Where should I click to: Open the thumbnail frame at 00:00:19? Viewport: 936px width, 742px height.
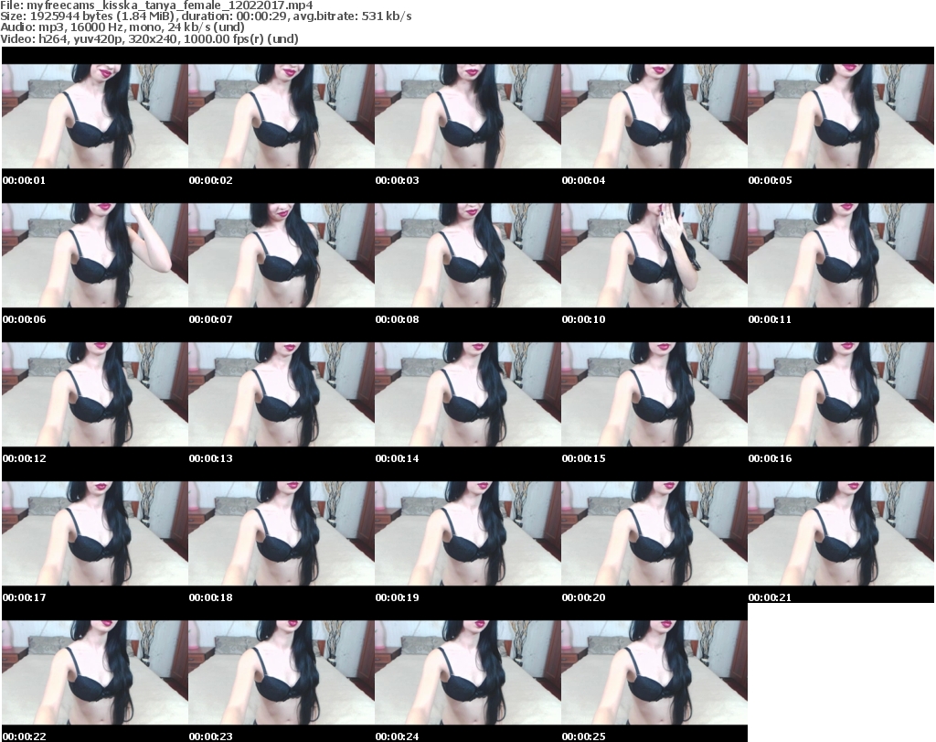(x=468, y=533)
